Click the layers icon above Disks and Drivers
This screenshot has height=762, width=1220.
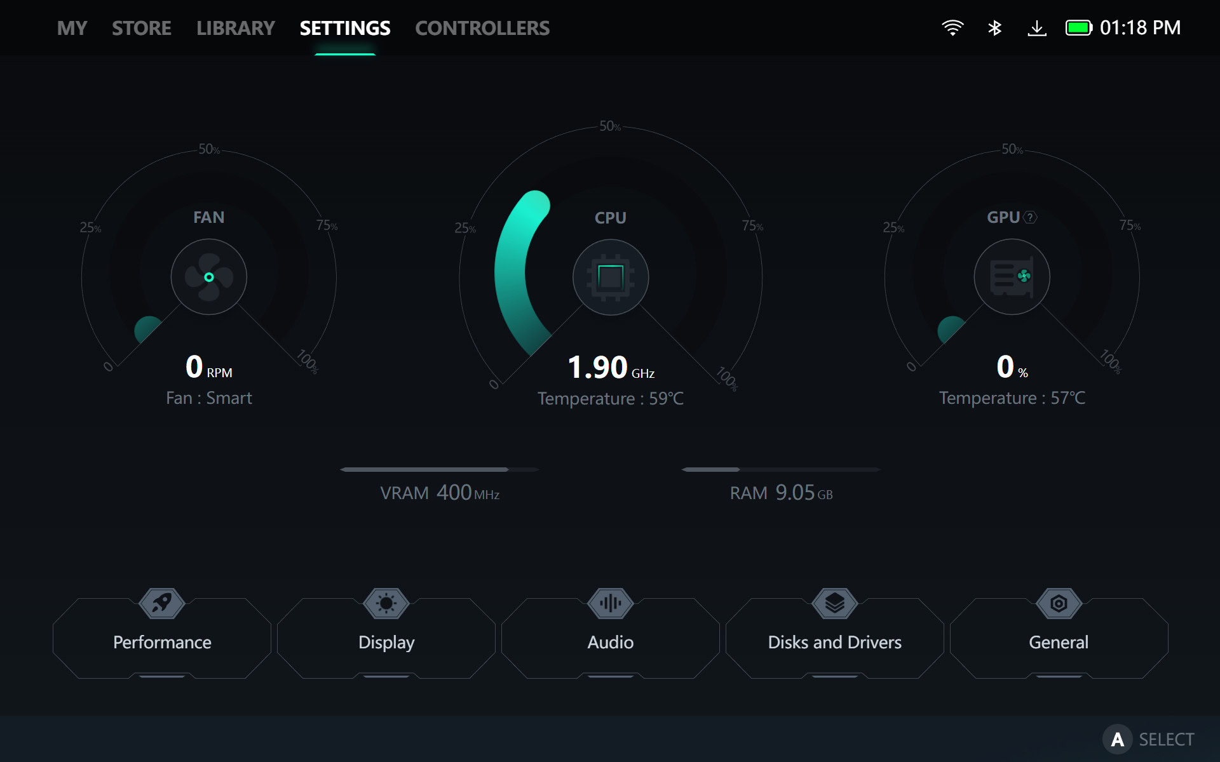point(834,603)
